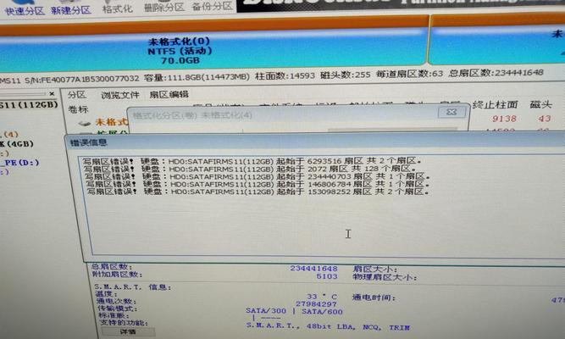This screenshot has width=565, height=339.
Task: Select the PE(D:) tree item
Action: [x=19, y=163]
